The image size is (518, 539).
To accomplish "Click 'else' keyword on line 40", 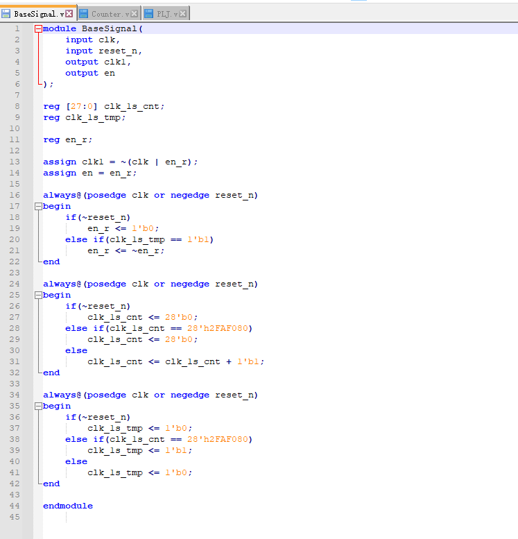I will point(76,461).
